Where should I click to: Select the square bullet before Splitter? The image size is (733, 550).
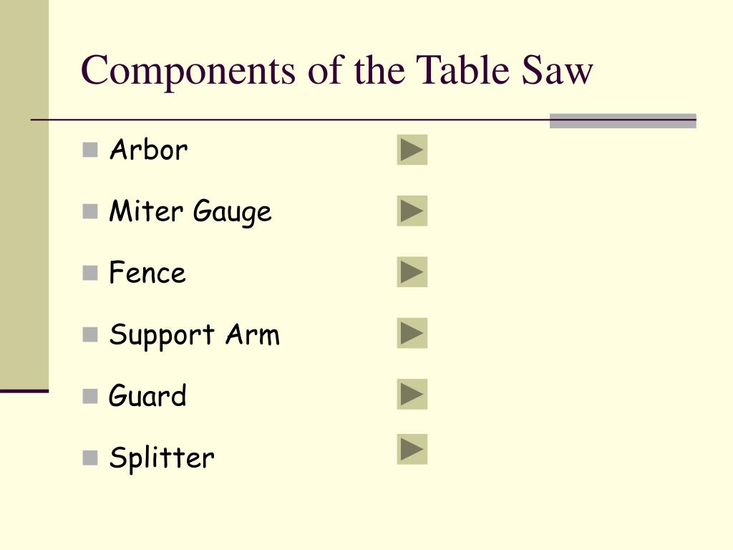tap(89, 458)
